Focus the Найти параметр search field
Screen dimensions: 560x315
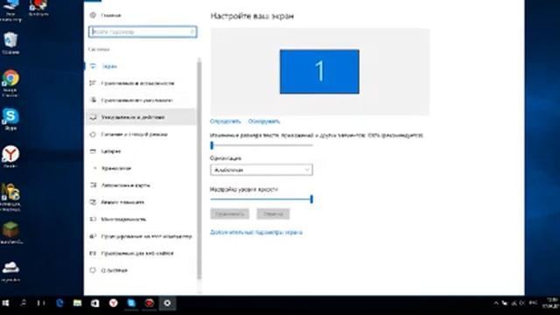(x=143, y=31)
